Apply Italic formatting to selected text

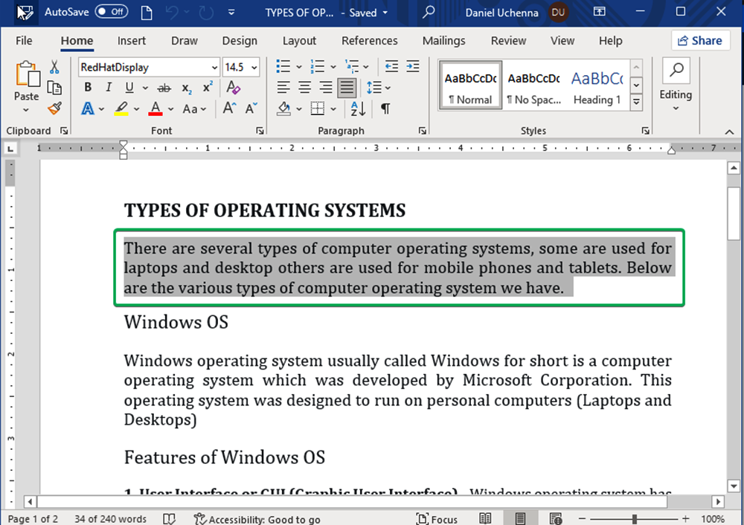point(109,88)
